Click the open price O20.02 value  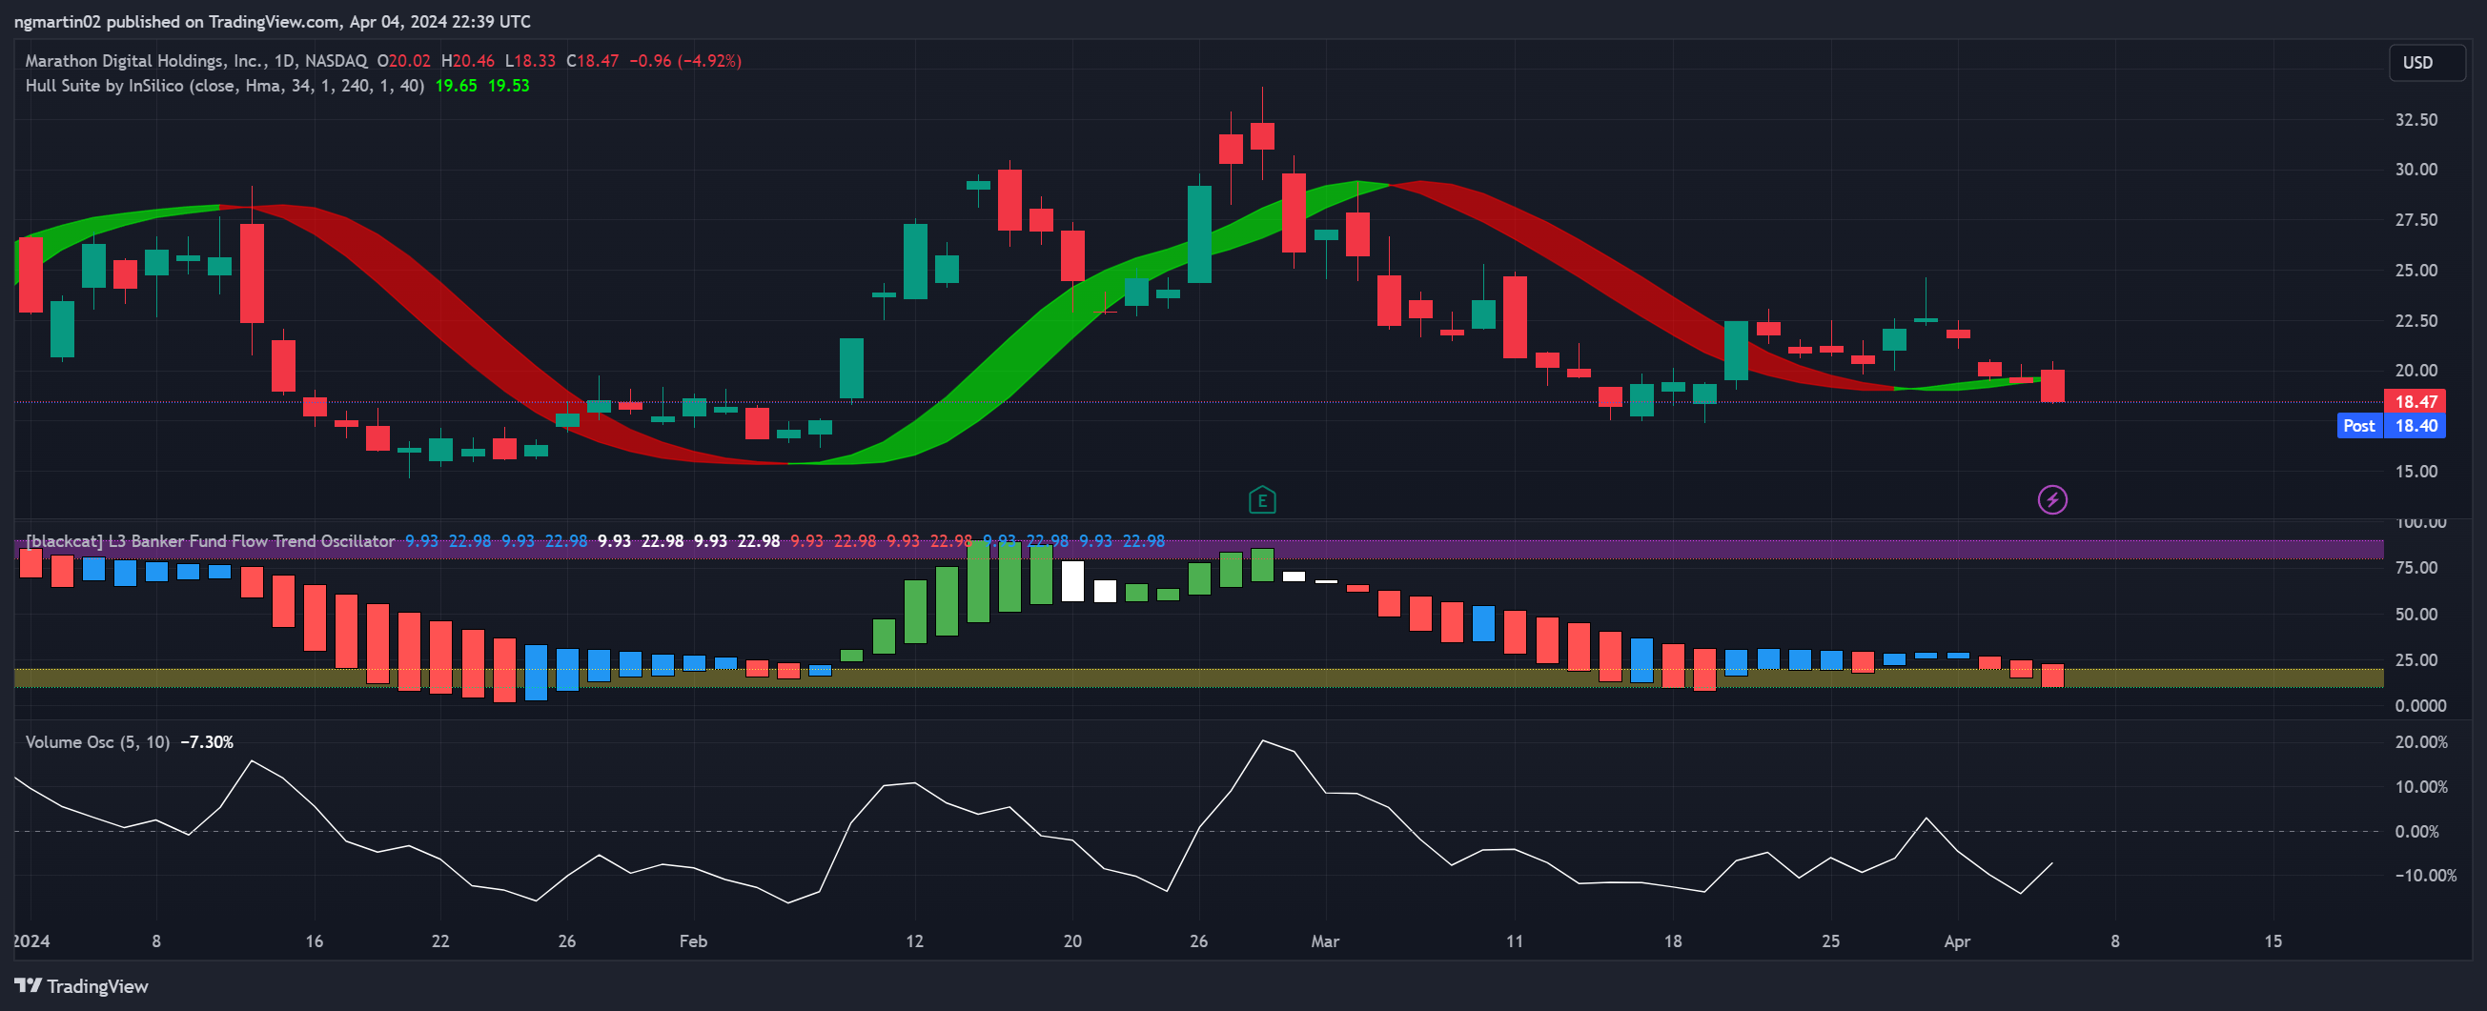point(403,61)
